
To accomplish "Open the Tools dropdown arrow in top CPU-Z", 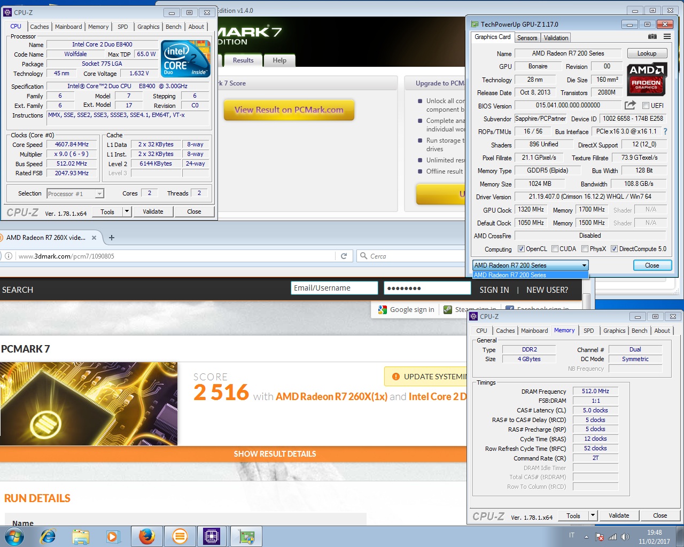I will (x=127, y=212).
